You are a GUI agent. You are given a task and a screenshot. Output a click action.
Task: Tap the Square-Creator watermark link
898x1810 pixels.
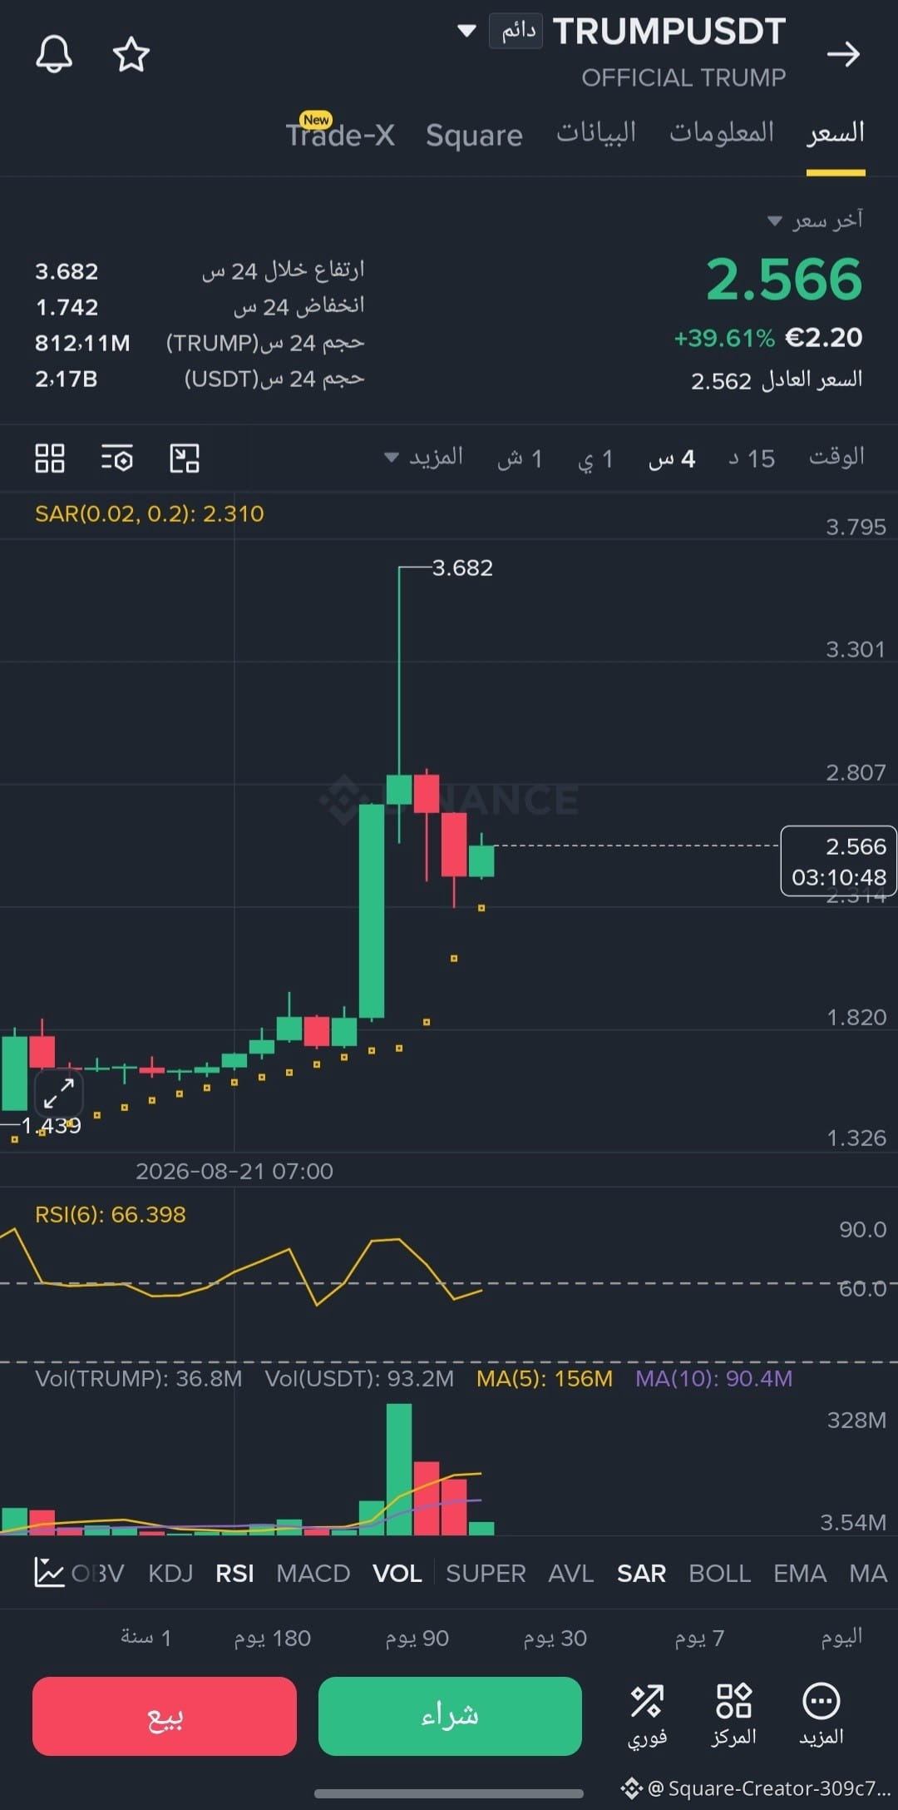tap(757, 1788)
